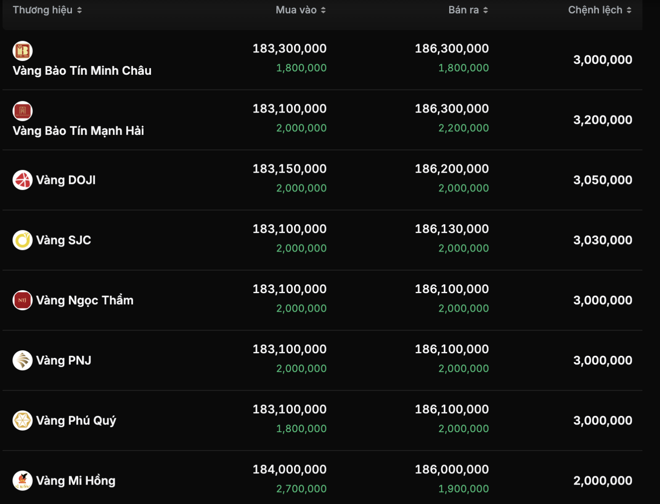Screen dimensions: 660x504
Task: Click the Phú Quý star logo icon
Action: point(23,420)
